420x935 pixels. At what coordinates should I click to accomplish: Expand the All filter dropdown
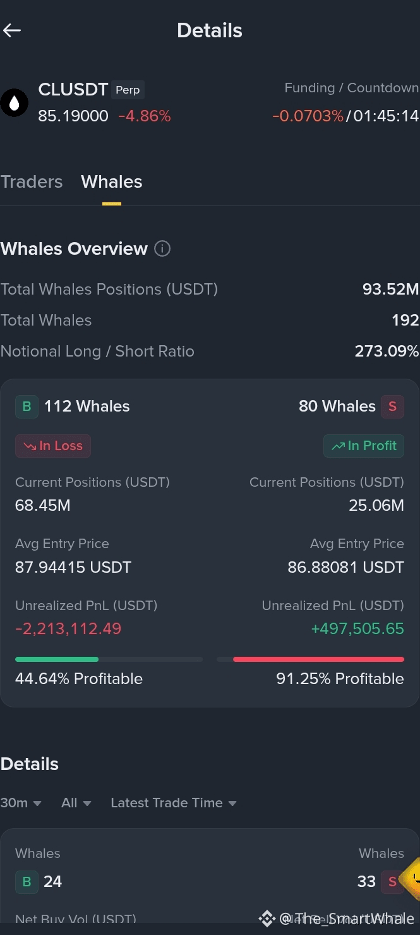(x=76, y=803)
